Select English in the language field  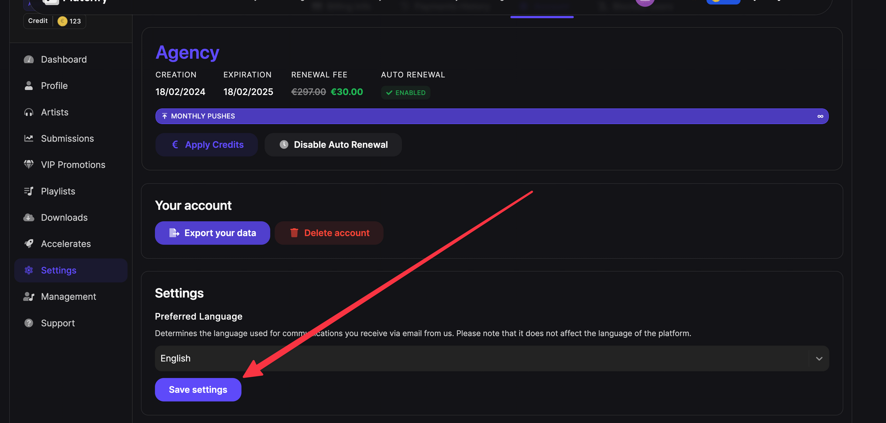pos(175,358)
